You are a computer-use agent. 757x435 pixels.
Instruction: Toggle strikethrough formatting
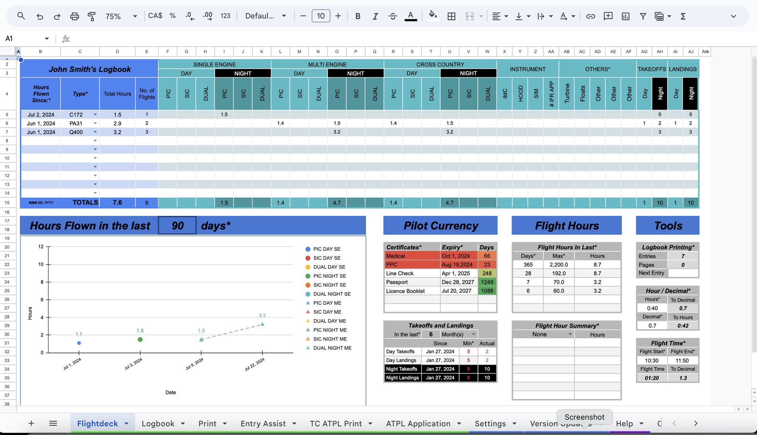[393, 16]
